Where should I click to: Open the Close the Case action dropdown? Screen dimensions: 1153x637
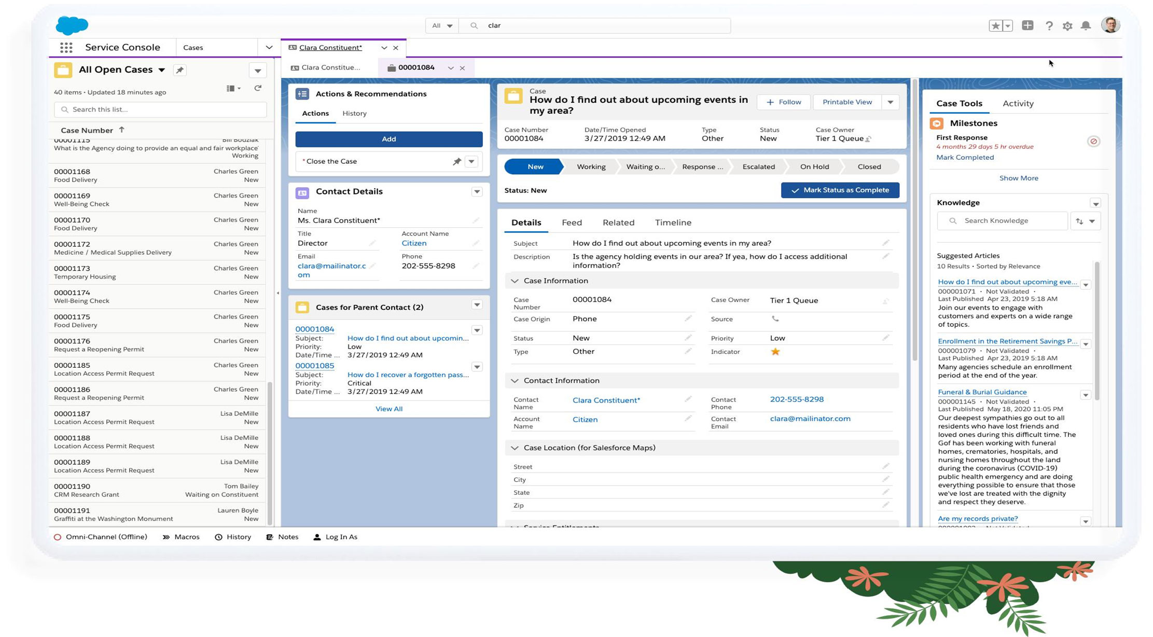tap(471, 161)
